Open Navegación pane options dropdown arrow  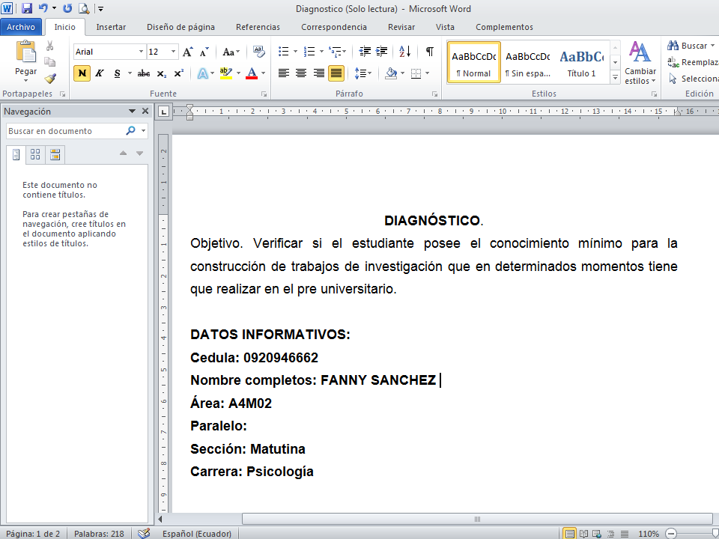click(132, 111)
